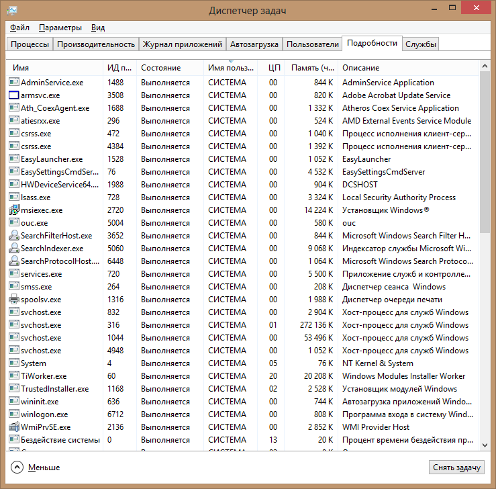Click the services.exe icon

[x=14, y=273]
